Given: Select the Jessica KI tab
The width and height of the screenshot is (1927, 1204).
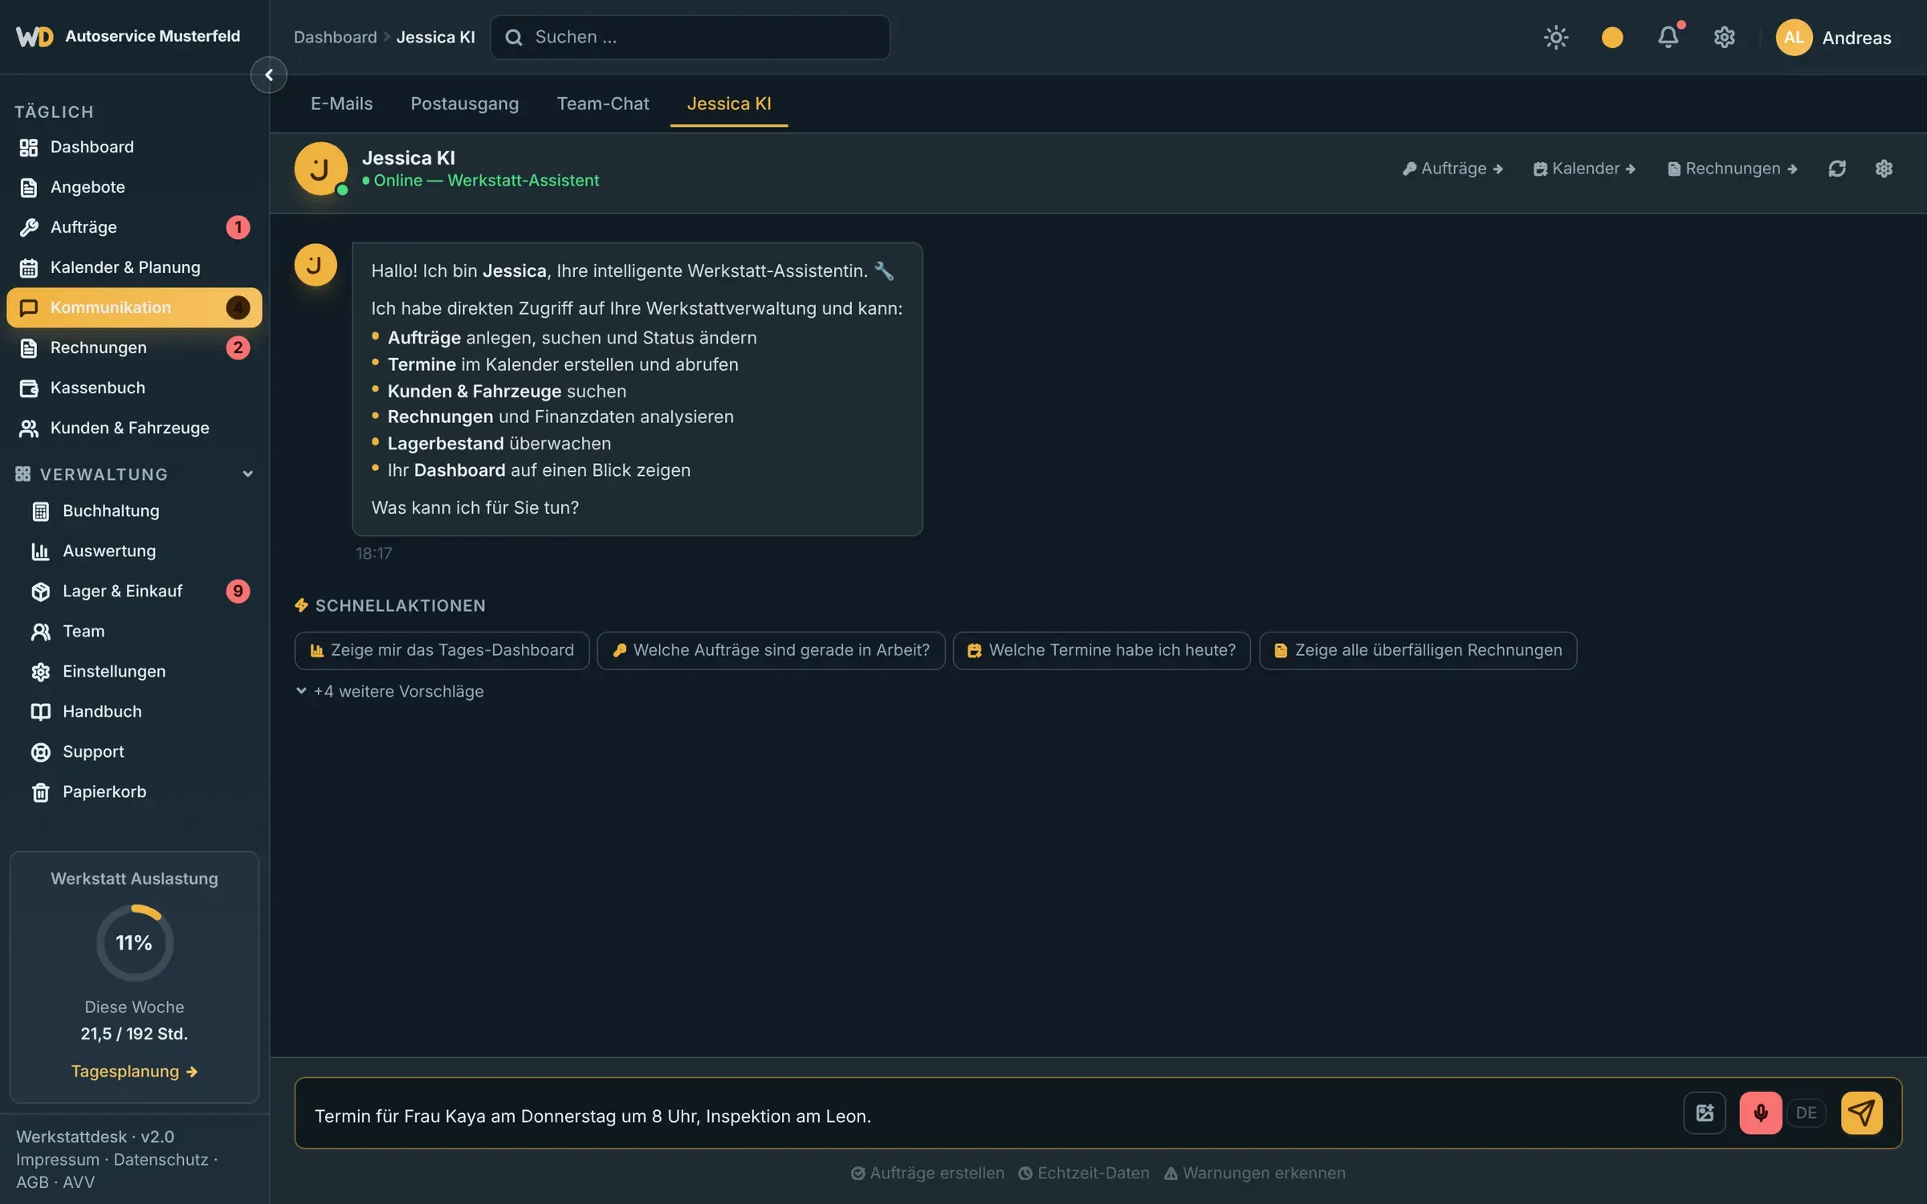Looking at the screenshot, I should coord(728,104).
